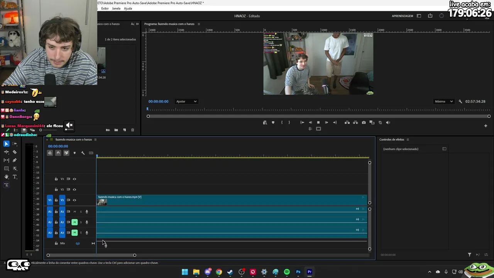Viewport: 494px width, 278px height.
Task: Open the Windows Start menu
Action: click(185, 272)
